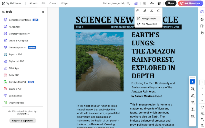Image resolution: width=205 pixels, height=128 pixels.
Task: Open the Convert menu
Action: coord(53,3)
